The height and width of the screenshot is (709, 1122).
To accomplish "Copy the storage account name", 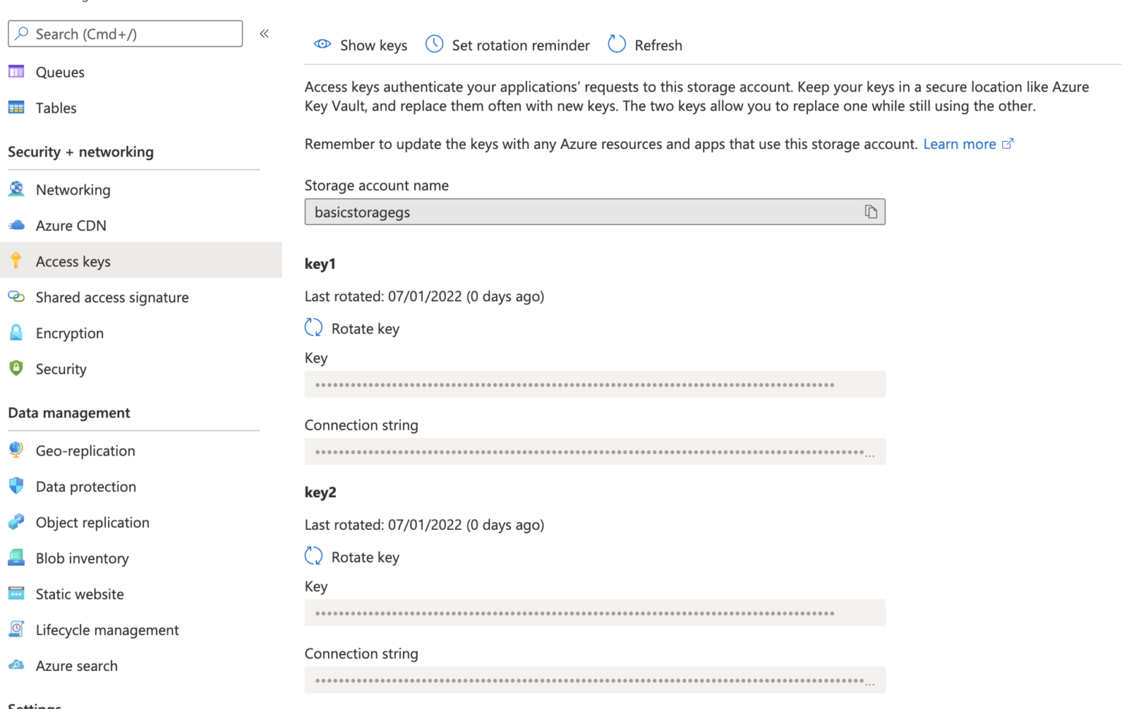I will point(870,212).
